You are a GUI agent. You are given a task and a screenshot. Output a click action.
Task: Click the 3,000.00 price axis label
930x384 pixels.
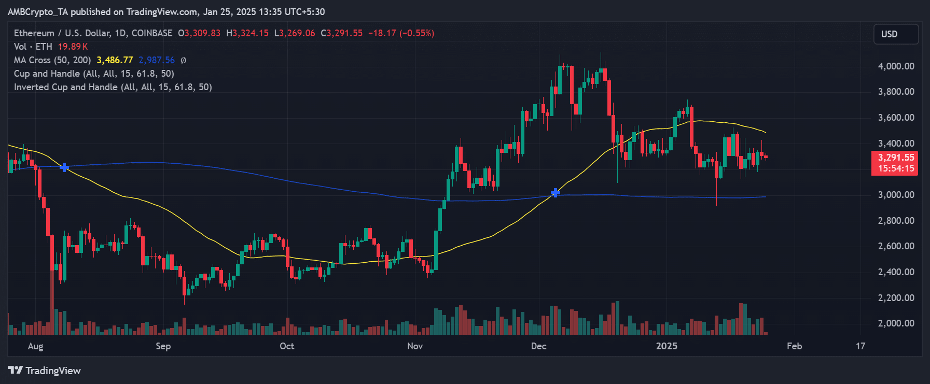(x=896, y=195)
